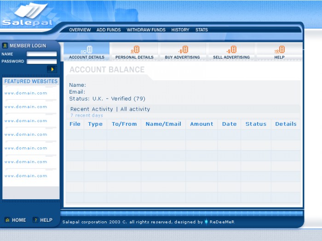This screenshot has height=241, width=322.
Task: Click the Account Balance heading
Action: click(x=107, y=70)
